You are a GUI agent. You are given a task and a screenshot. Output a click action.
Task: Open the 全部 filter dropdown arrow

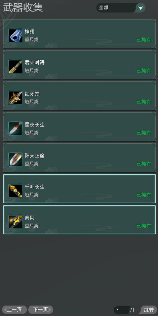pos(141,8)
